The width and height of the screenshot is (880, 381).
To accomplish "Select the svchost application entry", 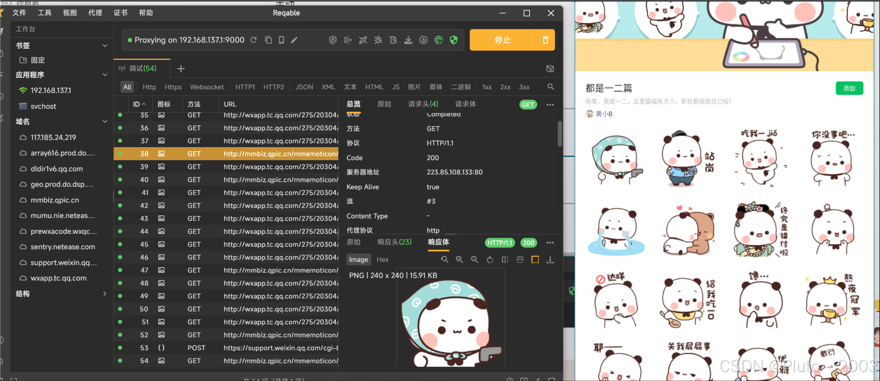I will [x=43, y=106].
